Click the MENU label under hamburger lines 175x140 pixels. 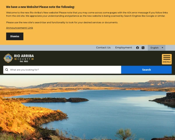point(167,62)
